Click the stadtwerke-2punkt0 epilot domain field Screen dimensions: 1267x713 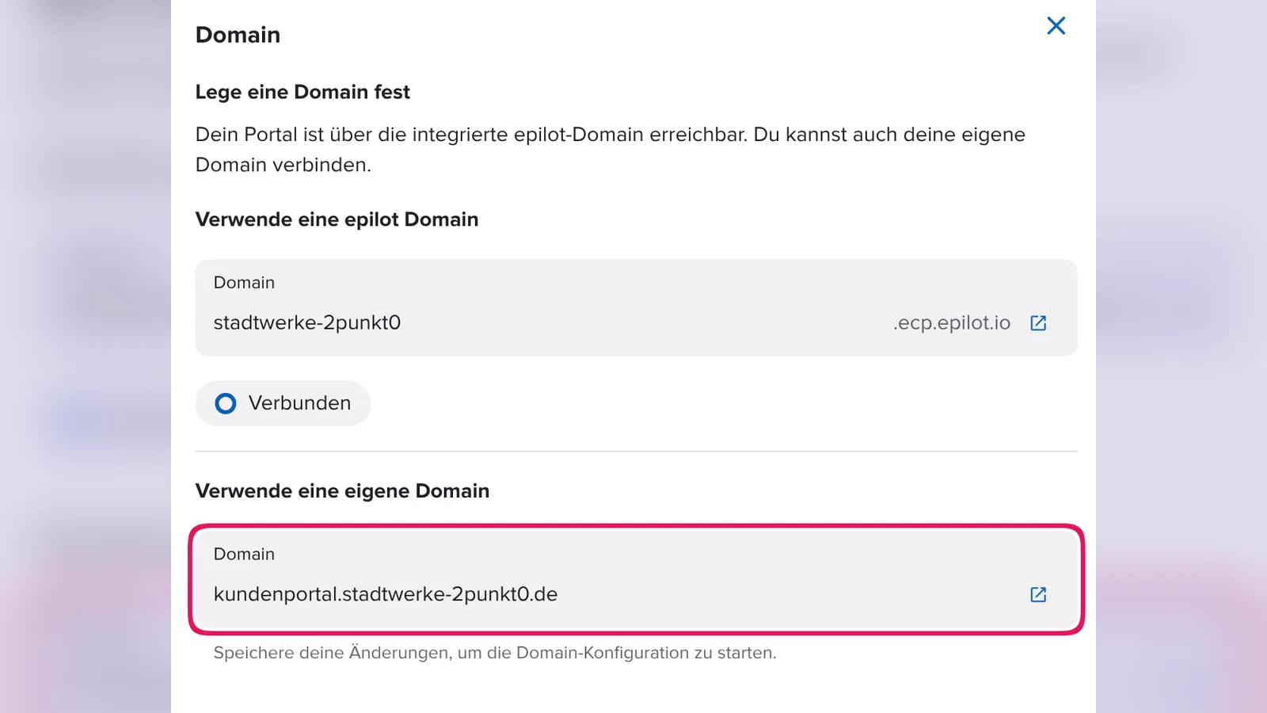[636, 308]
